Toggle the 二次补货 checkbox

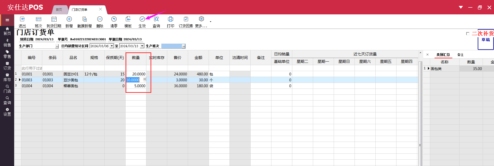click(468, 34)
